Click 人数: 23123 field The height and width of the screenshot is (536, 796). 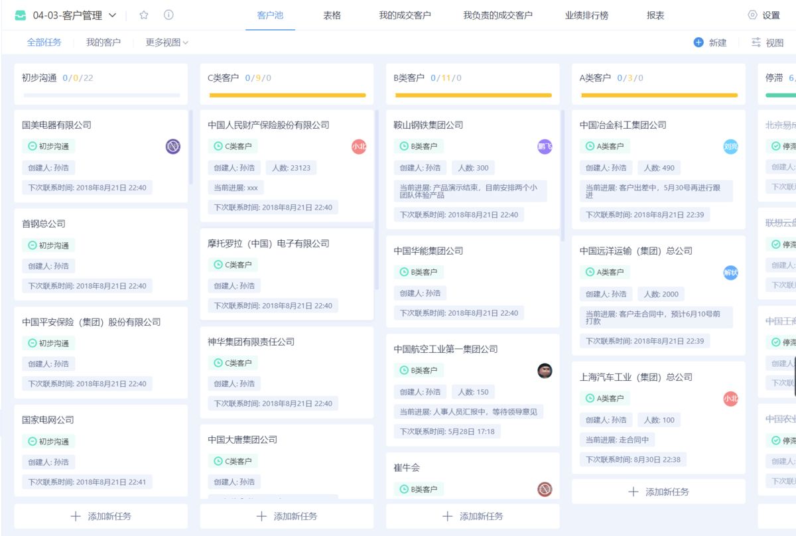(291, 168)
